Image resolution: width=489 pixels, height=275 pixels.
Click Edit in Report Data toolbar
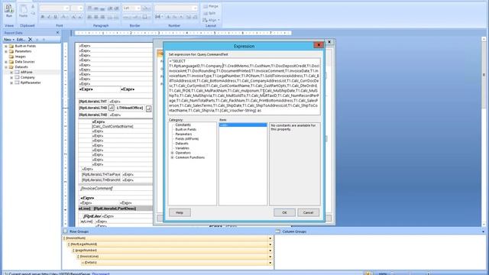point(21,40)
